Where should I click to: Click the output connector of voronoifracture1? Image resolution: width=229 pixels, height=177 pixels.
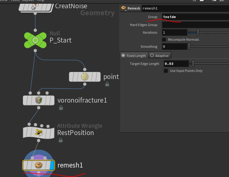(x=39, y=108)
